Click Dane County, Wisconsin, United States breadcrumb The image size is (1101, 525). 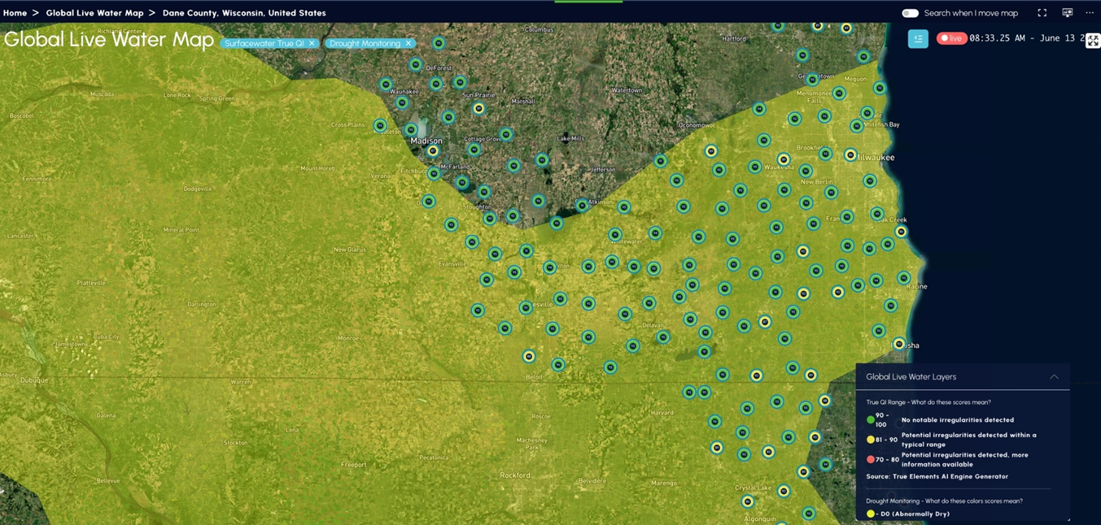(244, 13)
